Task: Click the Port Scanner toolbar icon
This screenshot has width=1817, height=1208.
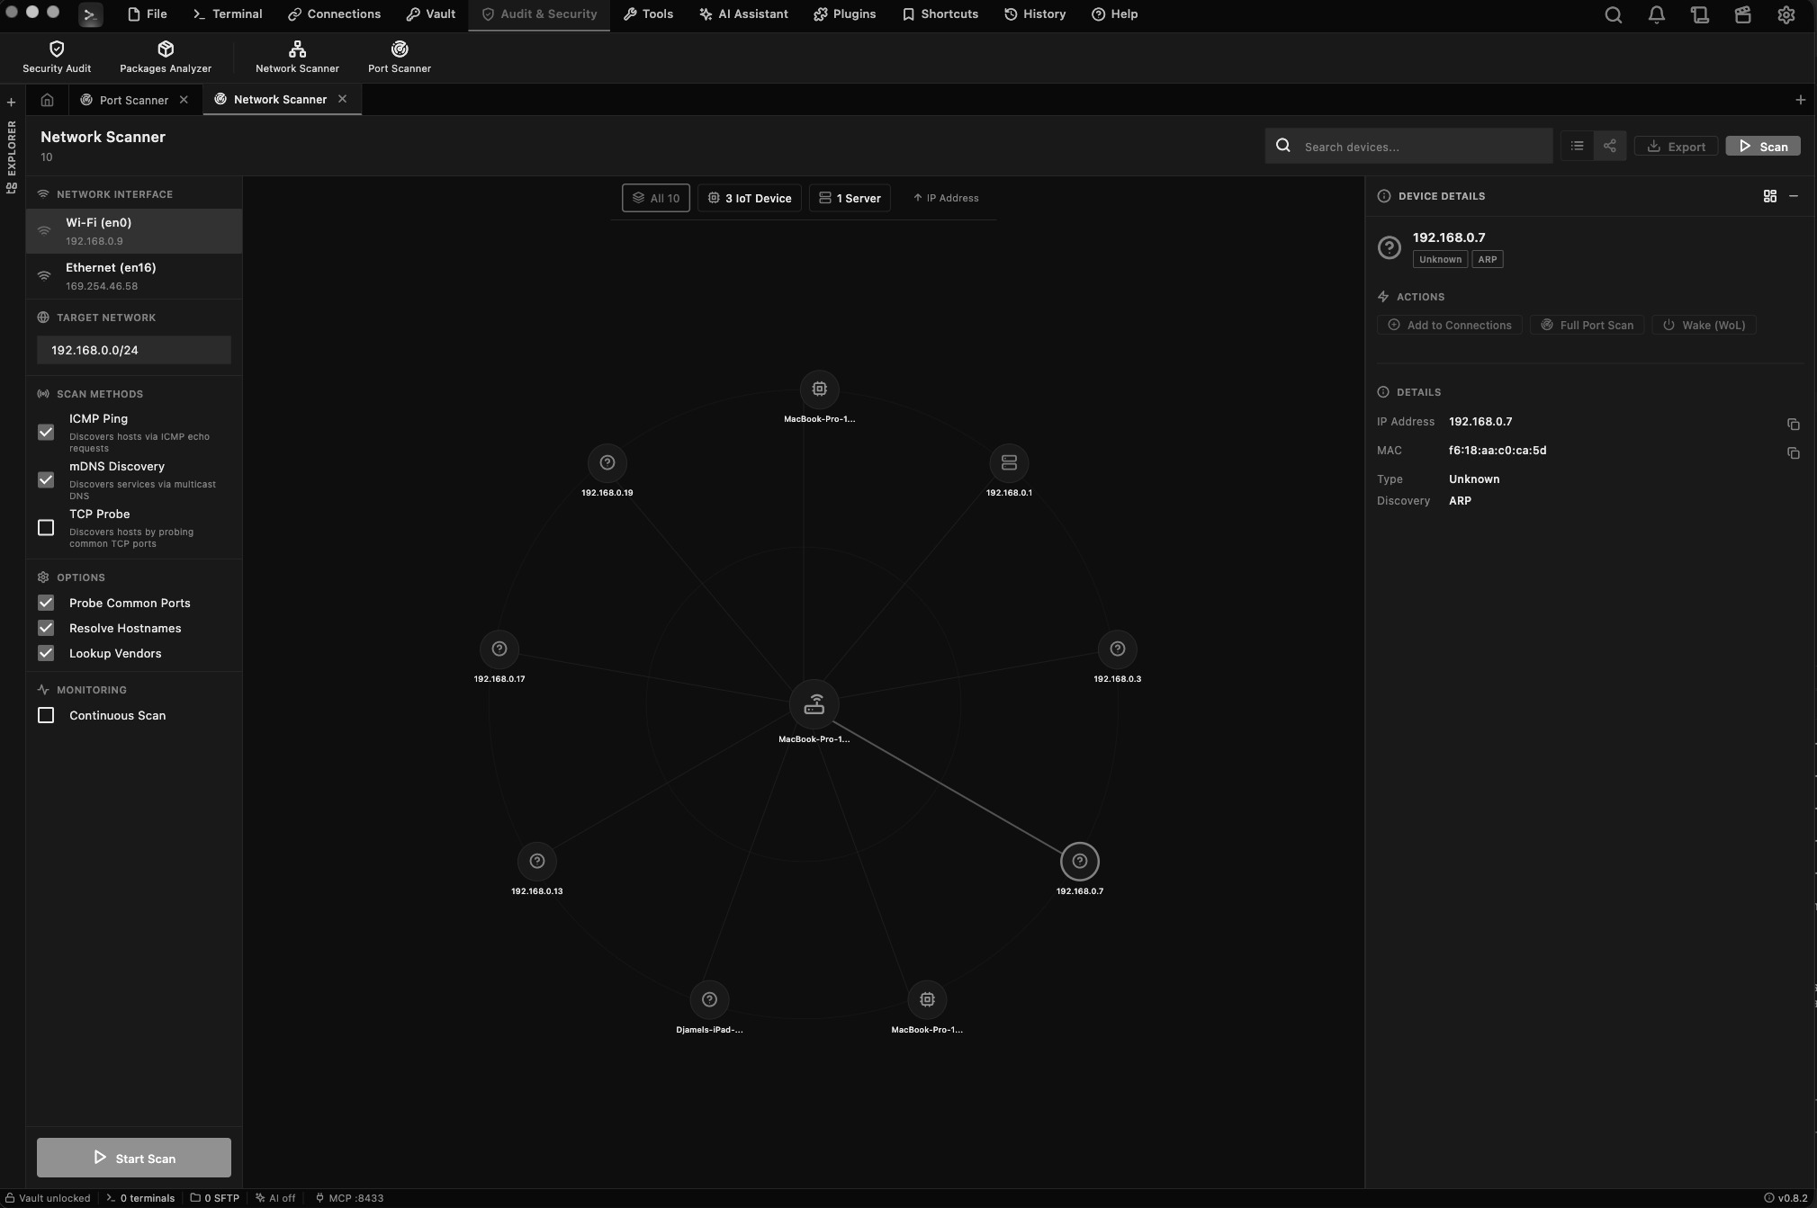Action: coord(400,57)
